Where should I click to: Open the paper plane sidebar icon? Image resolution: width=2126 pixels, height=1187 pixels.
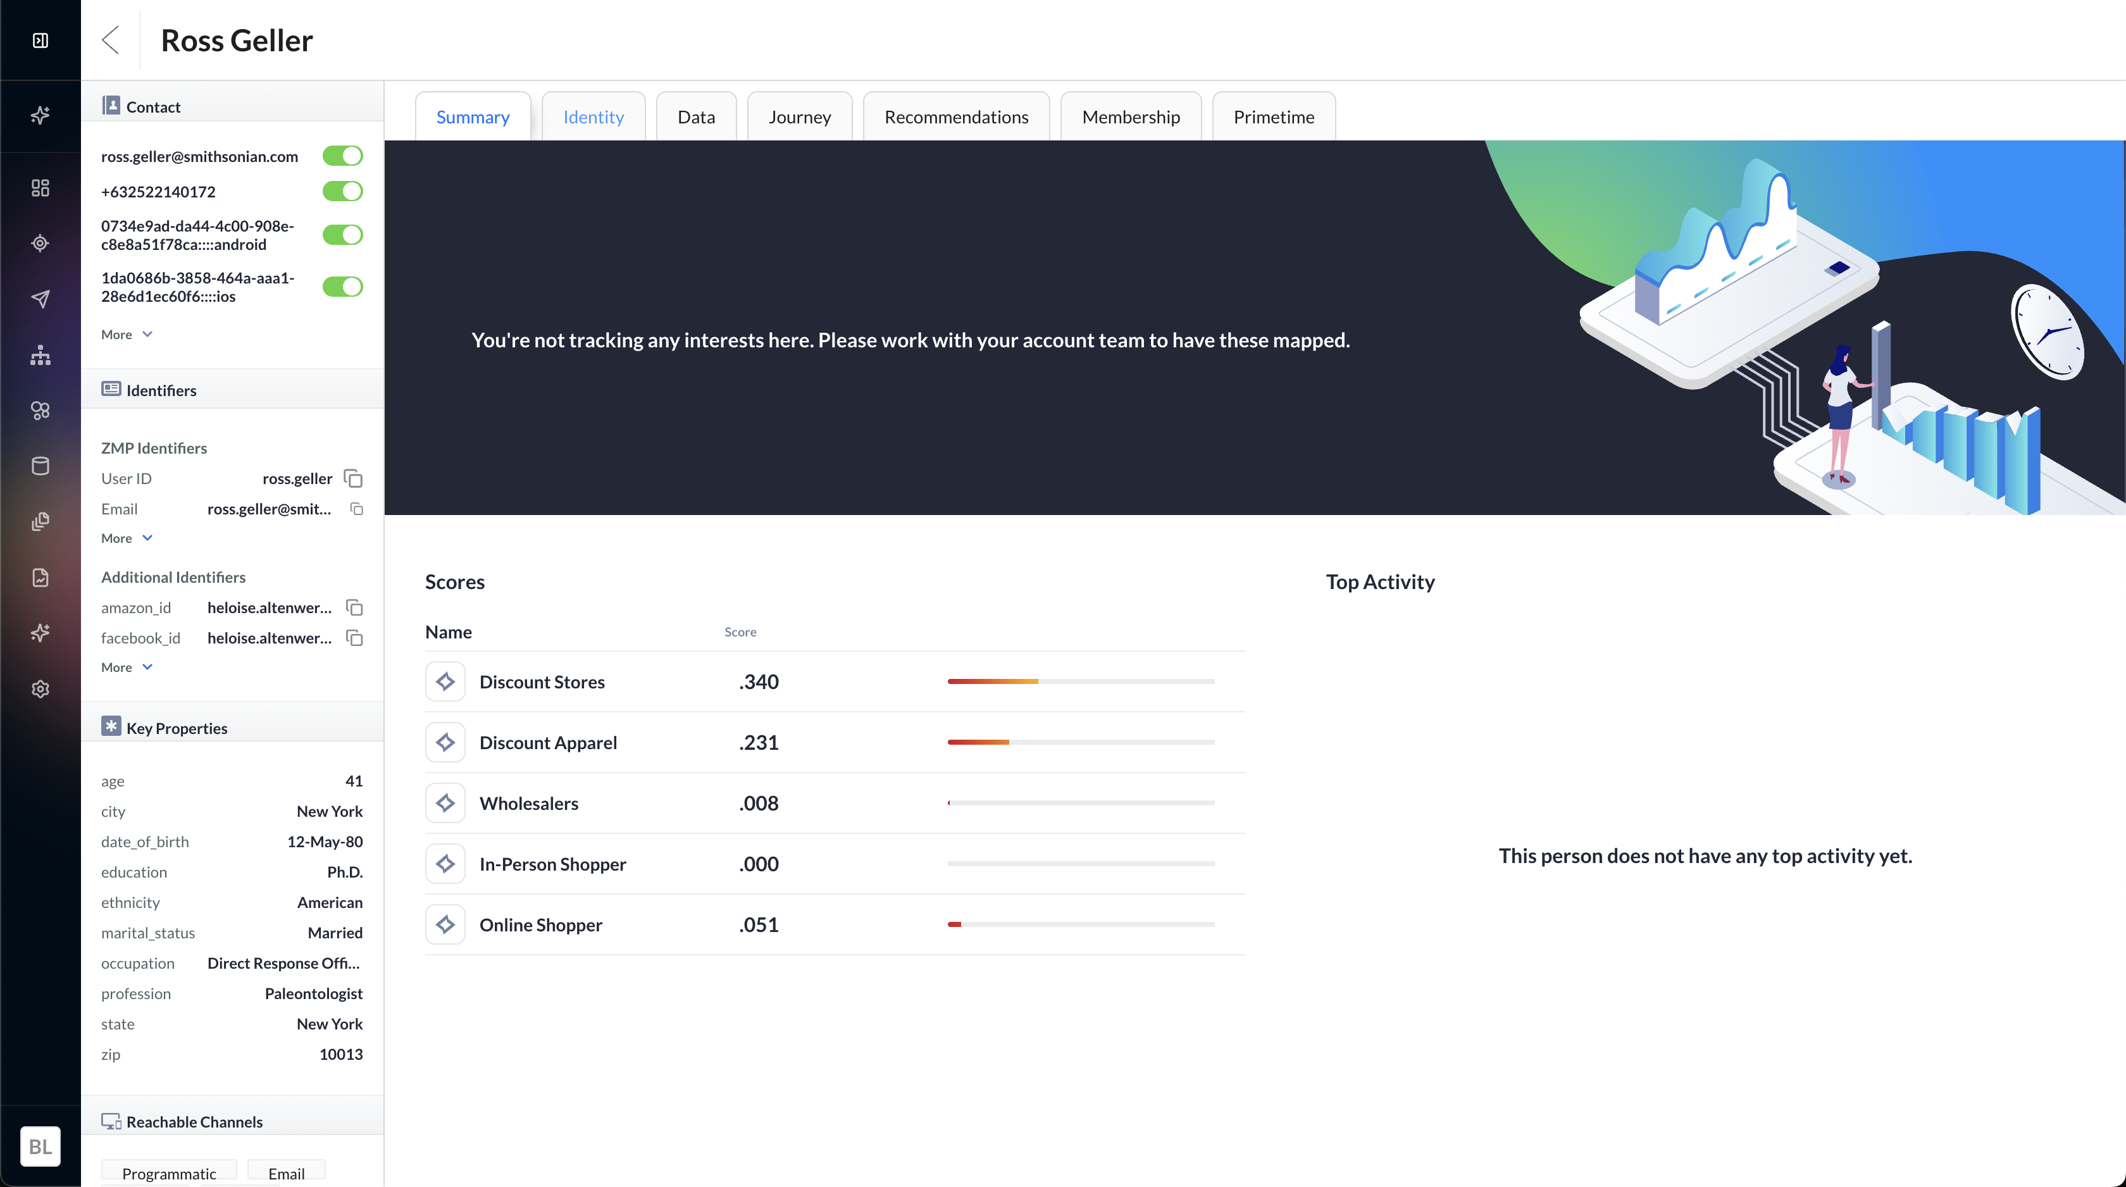click(x=40, y=299)
